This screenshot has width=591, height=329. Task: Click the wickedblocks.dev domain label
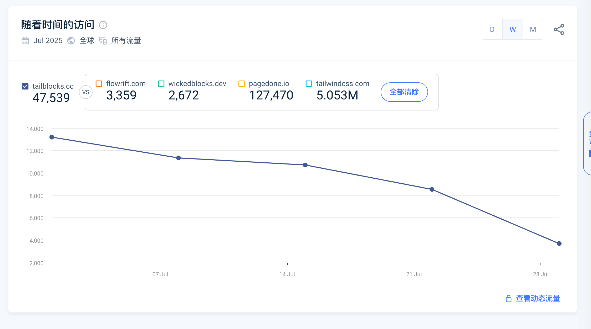[x=197, y=84]
